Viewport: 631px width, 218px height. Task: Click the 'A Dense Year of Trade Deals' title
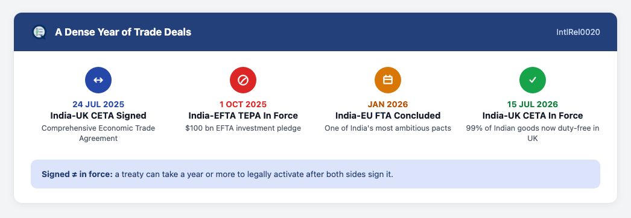click(123, 32)
